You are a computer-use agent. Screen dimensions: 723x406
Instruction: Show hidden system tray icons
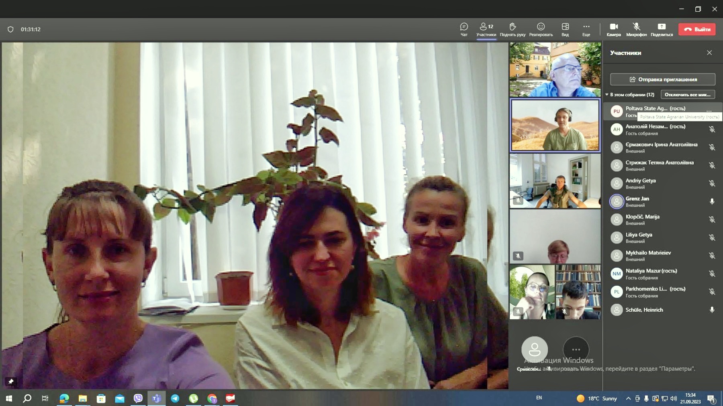tap(628, 398)
